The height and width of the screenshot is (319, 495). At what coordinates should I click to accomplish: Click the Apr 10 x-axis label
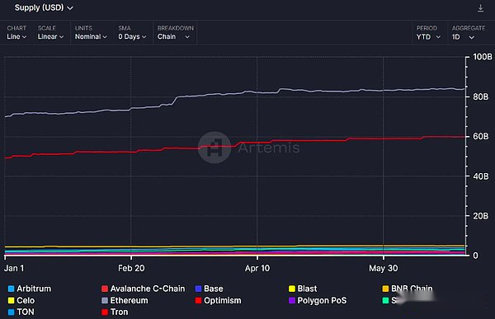[257, 268]
